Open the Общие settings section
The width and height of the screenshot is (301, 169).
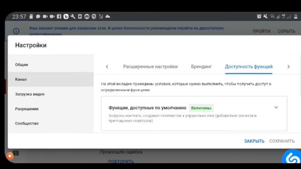(x=51, y=65)
